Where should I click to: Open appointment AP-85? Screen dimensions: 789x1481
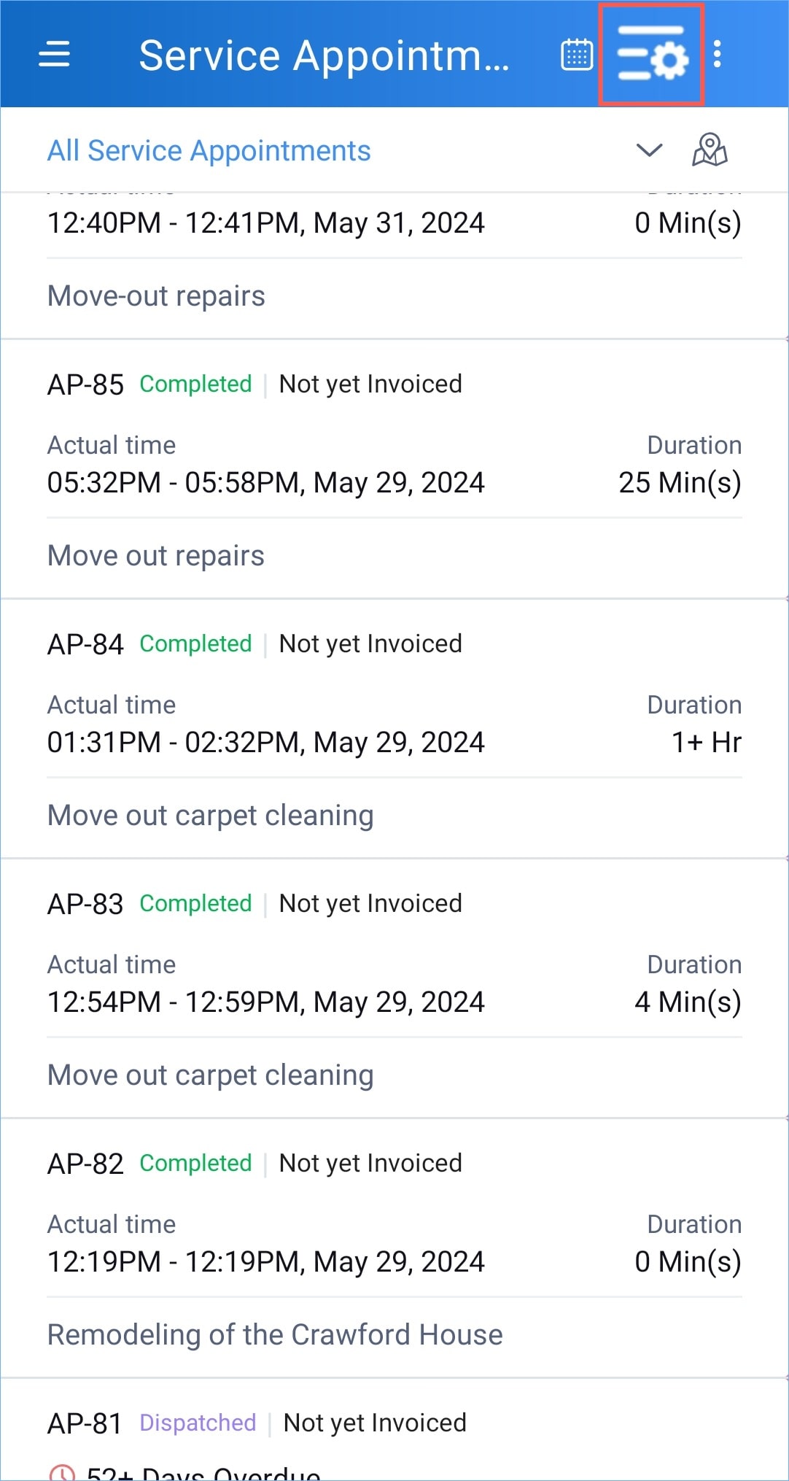[85, 384]
